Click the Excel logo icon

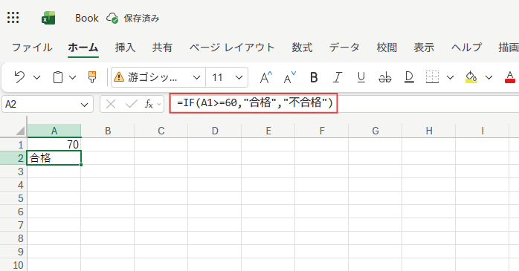[x=48, y=18]
